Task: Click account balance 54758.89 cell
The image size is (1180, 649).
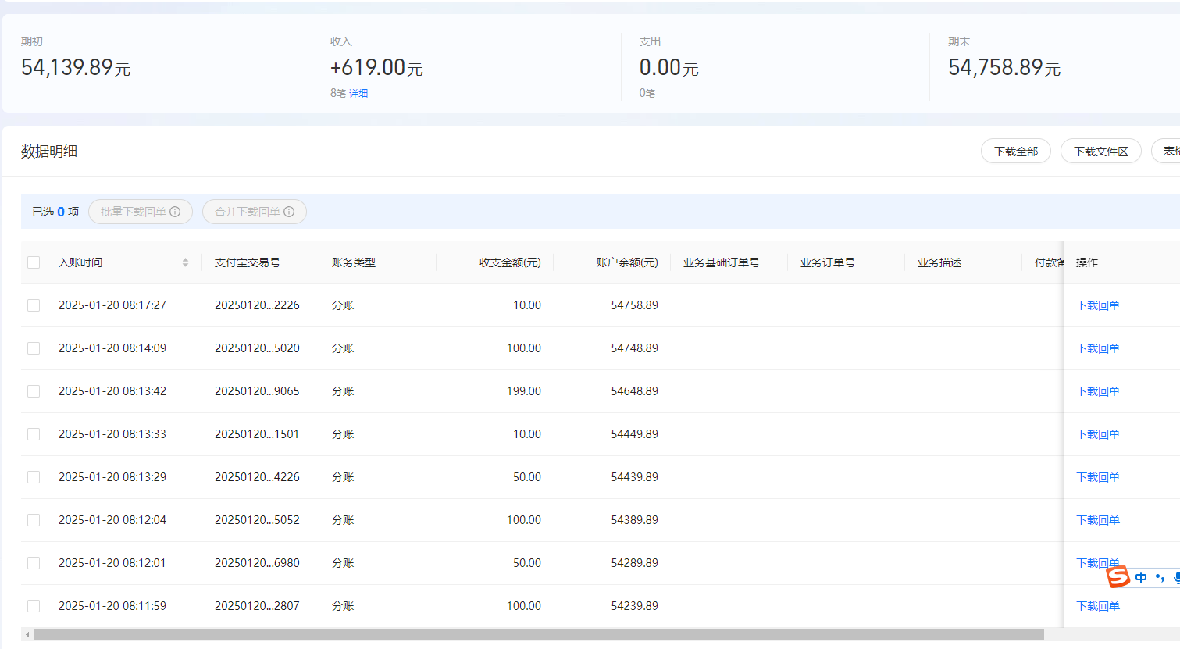Action: click(x=635, y=305)
